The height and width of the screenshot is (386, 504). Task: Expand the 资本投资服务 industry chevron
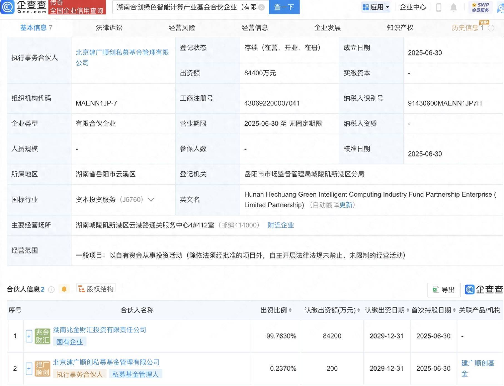click(150, 199)
